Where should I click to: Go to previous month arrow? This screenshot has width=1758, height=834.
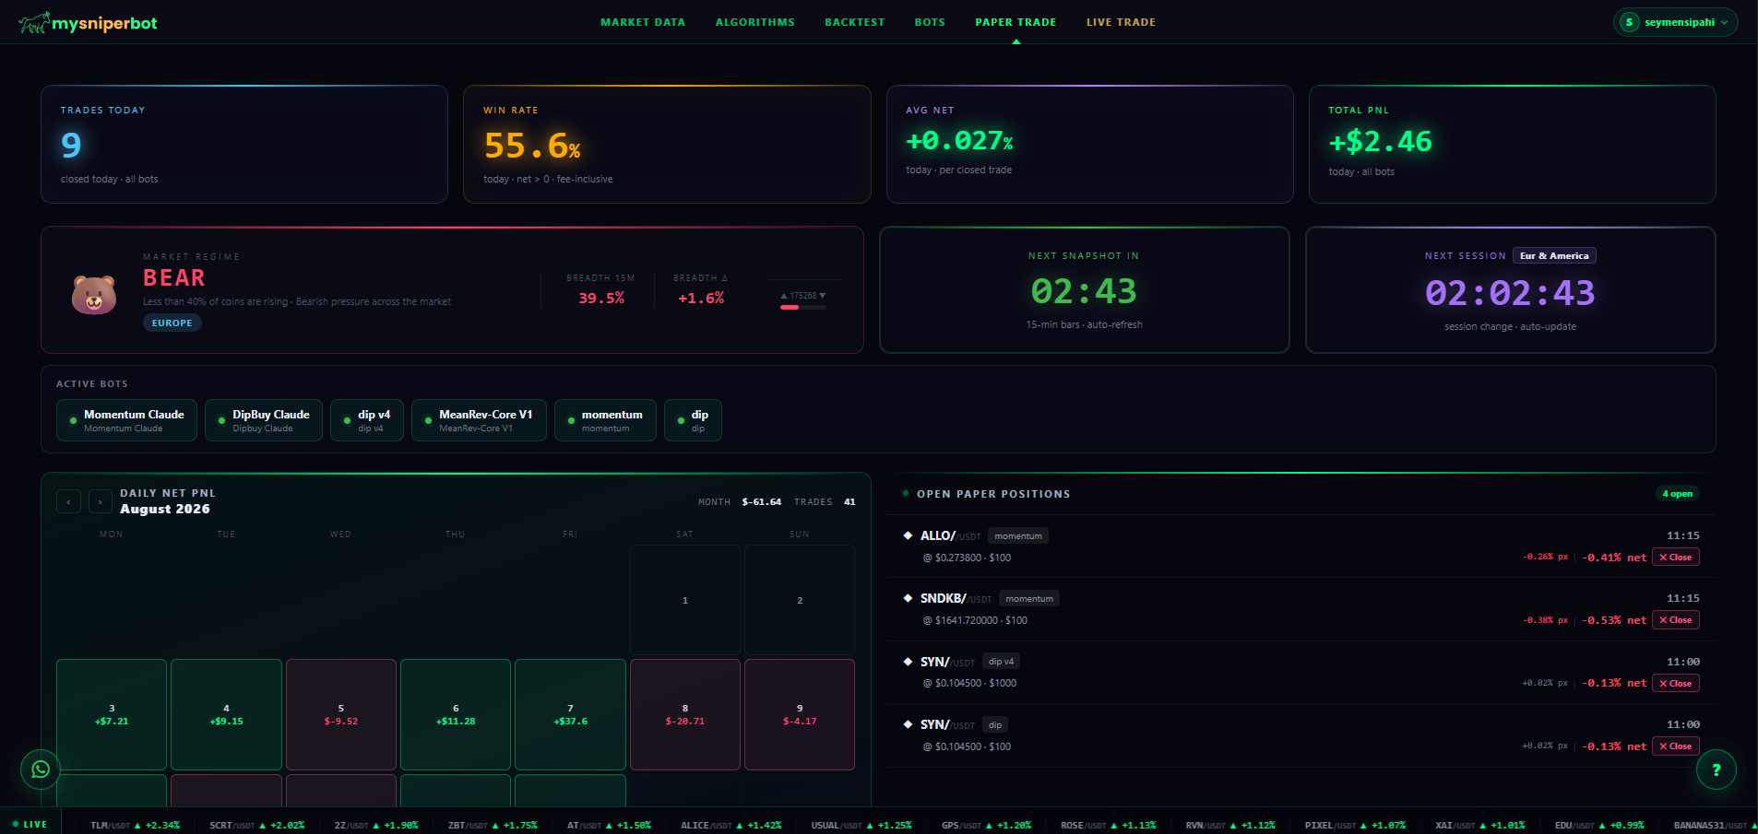pos(68,501)
